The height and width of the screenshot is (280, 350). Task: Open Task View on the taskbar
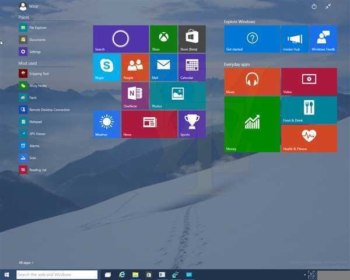pos(108,275)
